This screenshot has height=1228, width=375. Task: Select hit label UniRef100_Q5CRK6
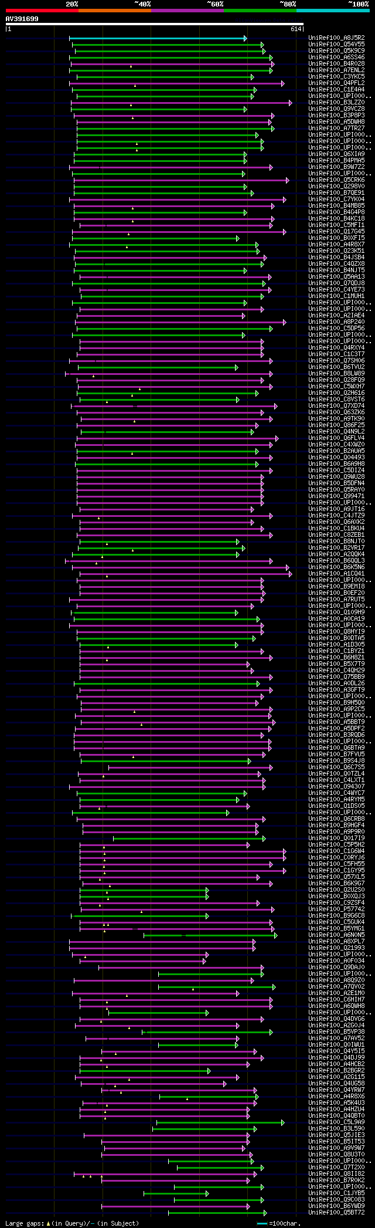[336, 180]
